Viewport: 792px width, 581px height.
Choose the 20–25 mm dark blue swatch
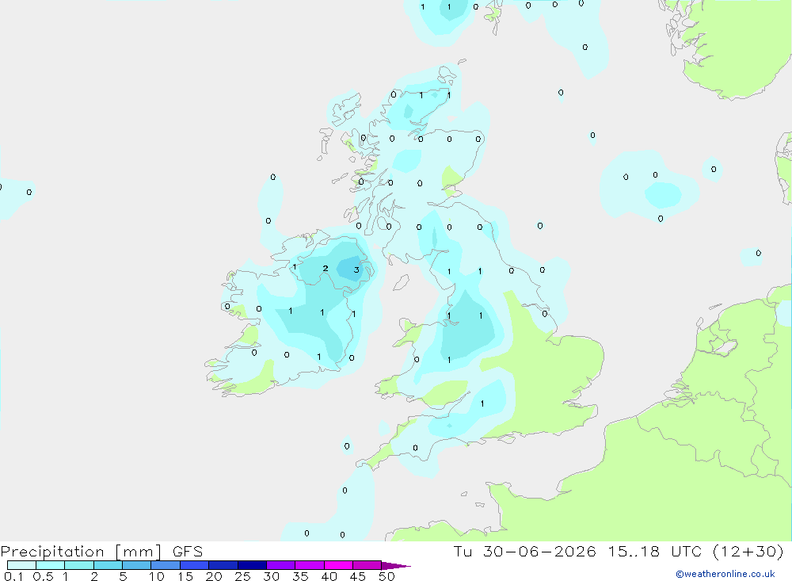pyautogui.click(x=223, y=565)
